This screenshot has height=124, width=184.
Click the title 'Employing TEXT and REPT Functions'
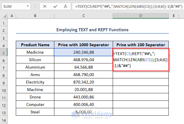(x=92, y=30)
